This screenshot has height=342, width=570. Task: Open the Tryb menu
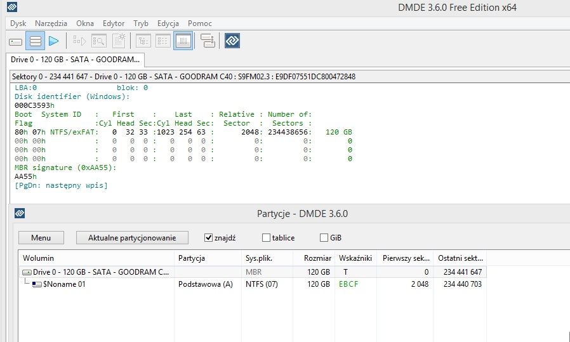point(141,23)
